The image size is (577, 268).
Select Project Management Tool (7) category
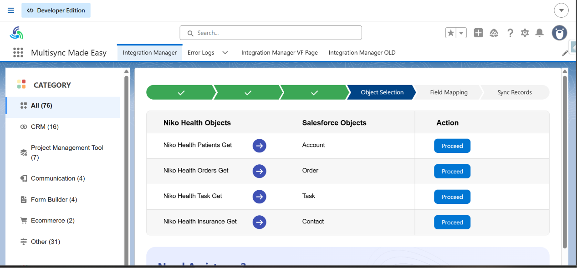(63, 152)
